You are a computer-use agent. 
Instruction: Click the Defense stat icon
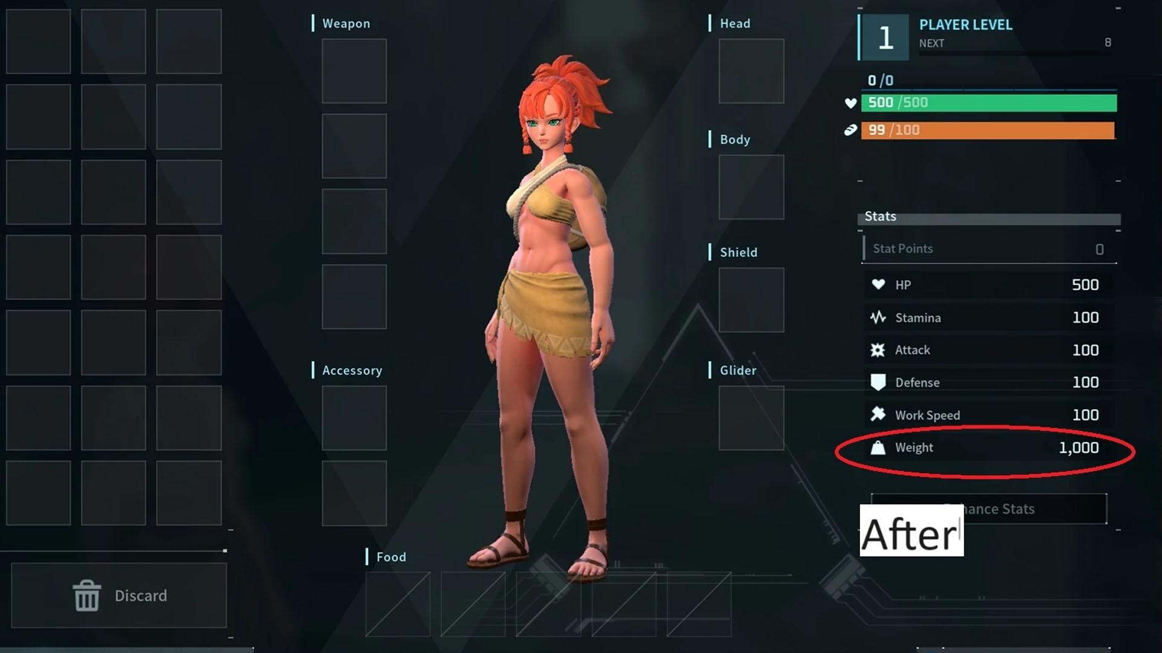click(x=878, y=382)
